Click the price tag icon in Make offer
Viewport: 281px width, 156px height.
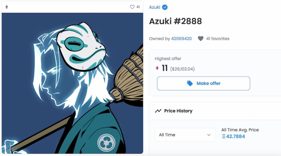(190, 83)
